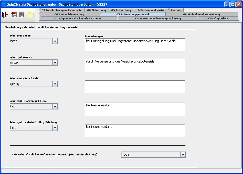Open the Gesamteinschätzung dropdown at the bottom
Image resolution: width=243 pixels, height=174 pixels.
pyautogui.click(x=183, y=155)
